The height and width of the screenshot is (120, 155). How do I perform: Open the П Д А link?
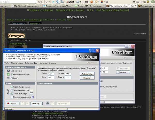[90, 10]
